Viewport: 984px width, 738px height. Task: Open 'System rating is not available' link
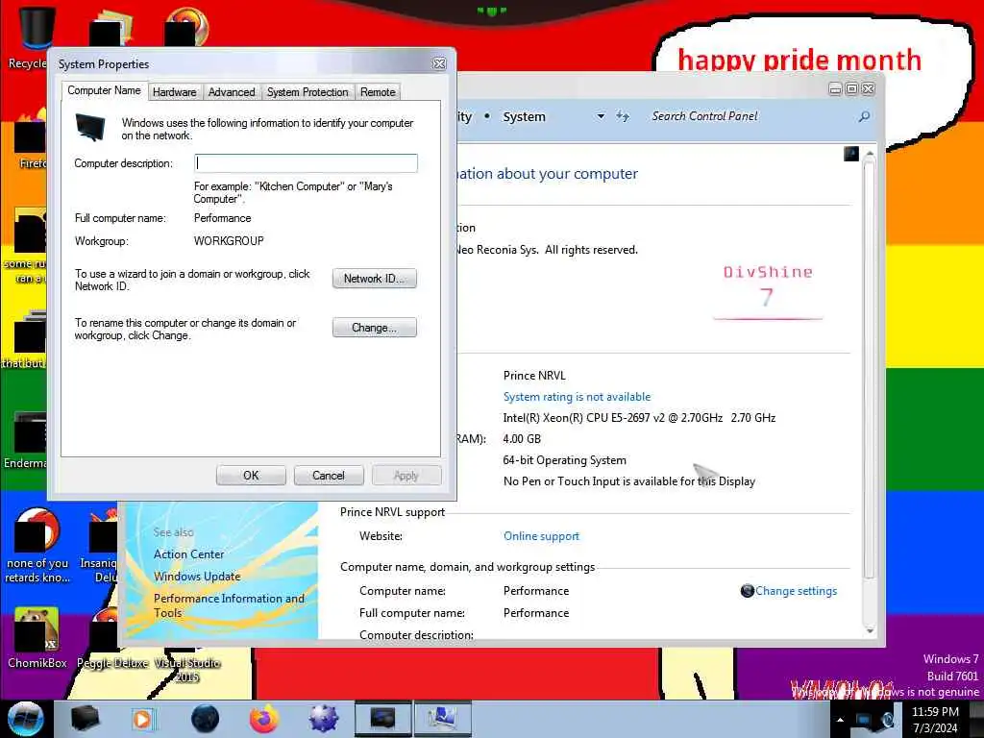pyautogui.click(x=577, y=397)
